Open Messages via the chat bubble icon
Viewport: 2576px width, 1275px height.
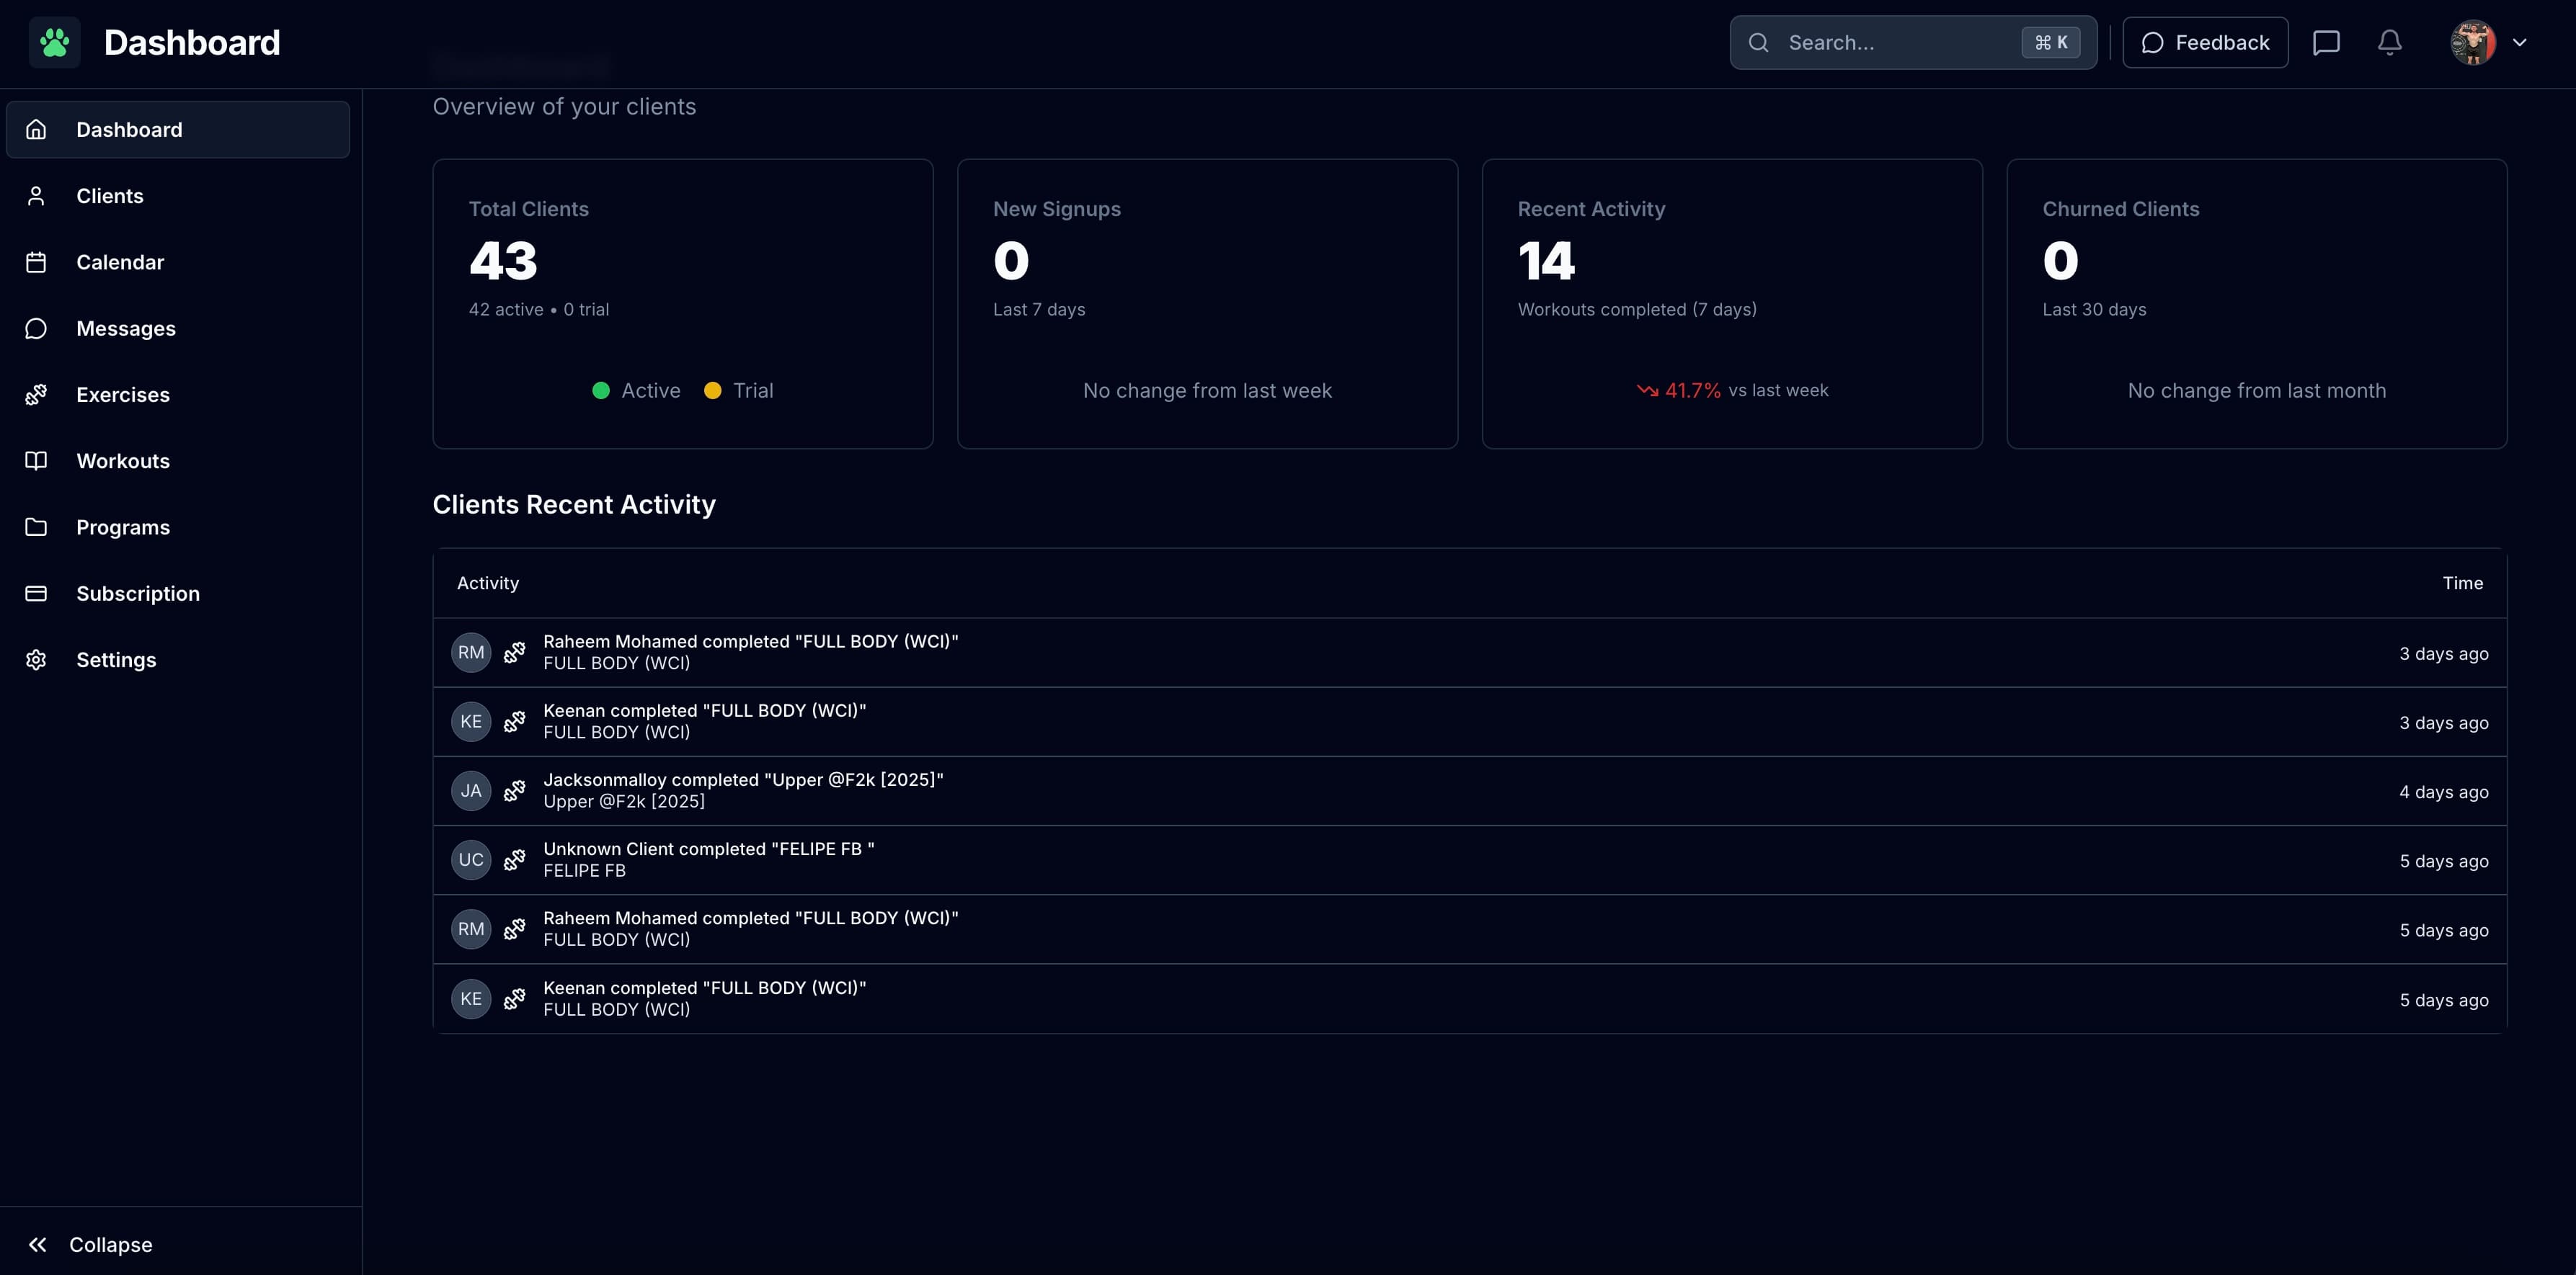[36, 328]
